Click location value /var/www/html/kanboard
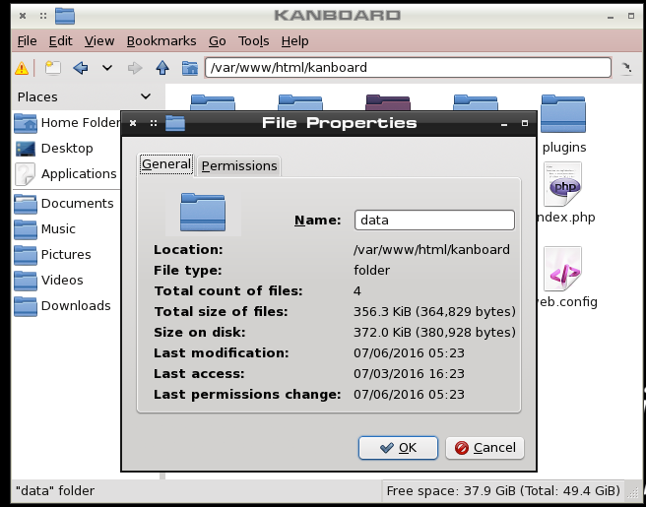This screenshot has width=646, height=507. pyautogui.click(x=431, y=250)
